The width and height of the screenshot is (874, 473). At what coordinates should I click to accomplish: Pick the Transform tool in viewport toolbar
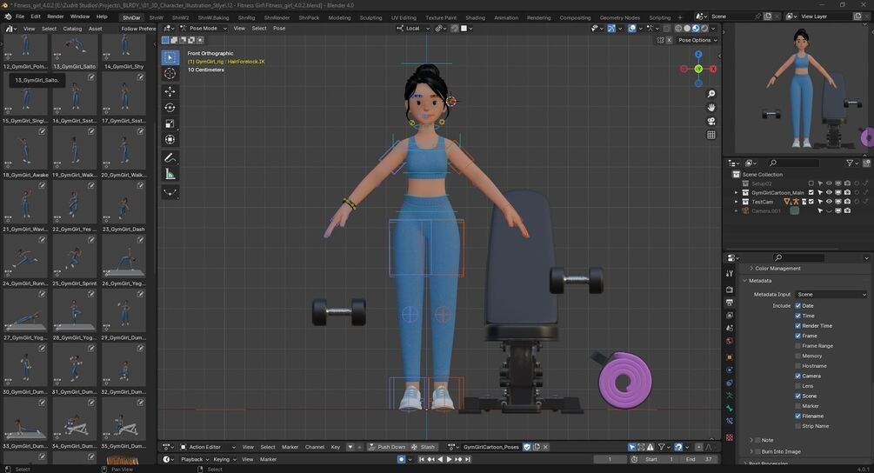(170, 139)
